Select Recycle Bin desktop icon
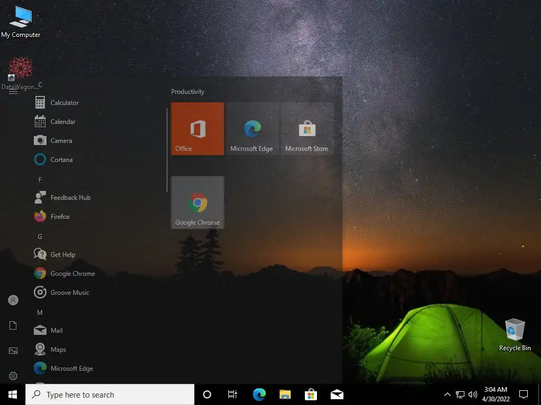The width and height of the screenshot is (541, 405). pos(515,335)
